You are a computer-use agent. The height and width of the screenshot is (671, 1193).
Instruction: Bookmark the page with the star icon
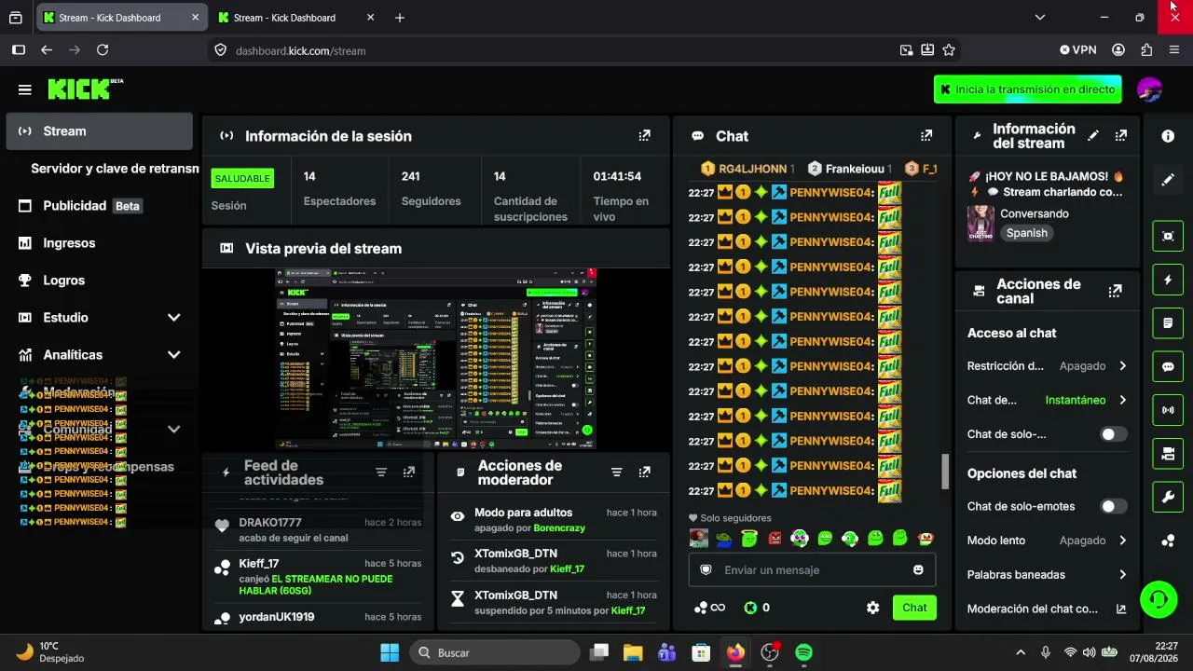tap(949, 50)
